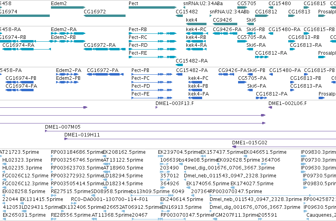This screenshot has height=221, width=336.
Task: Open transcript Pect-RD
Action: 152,49
